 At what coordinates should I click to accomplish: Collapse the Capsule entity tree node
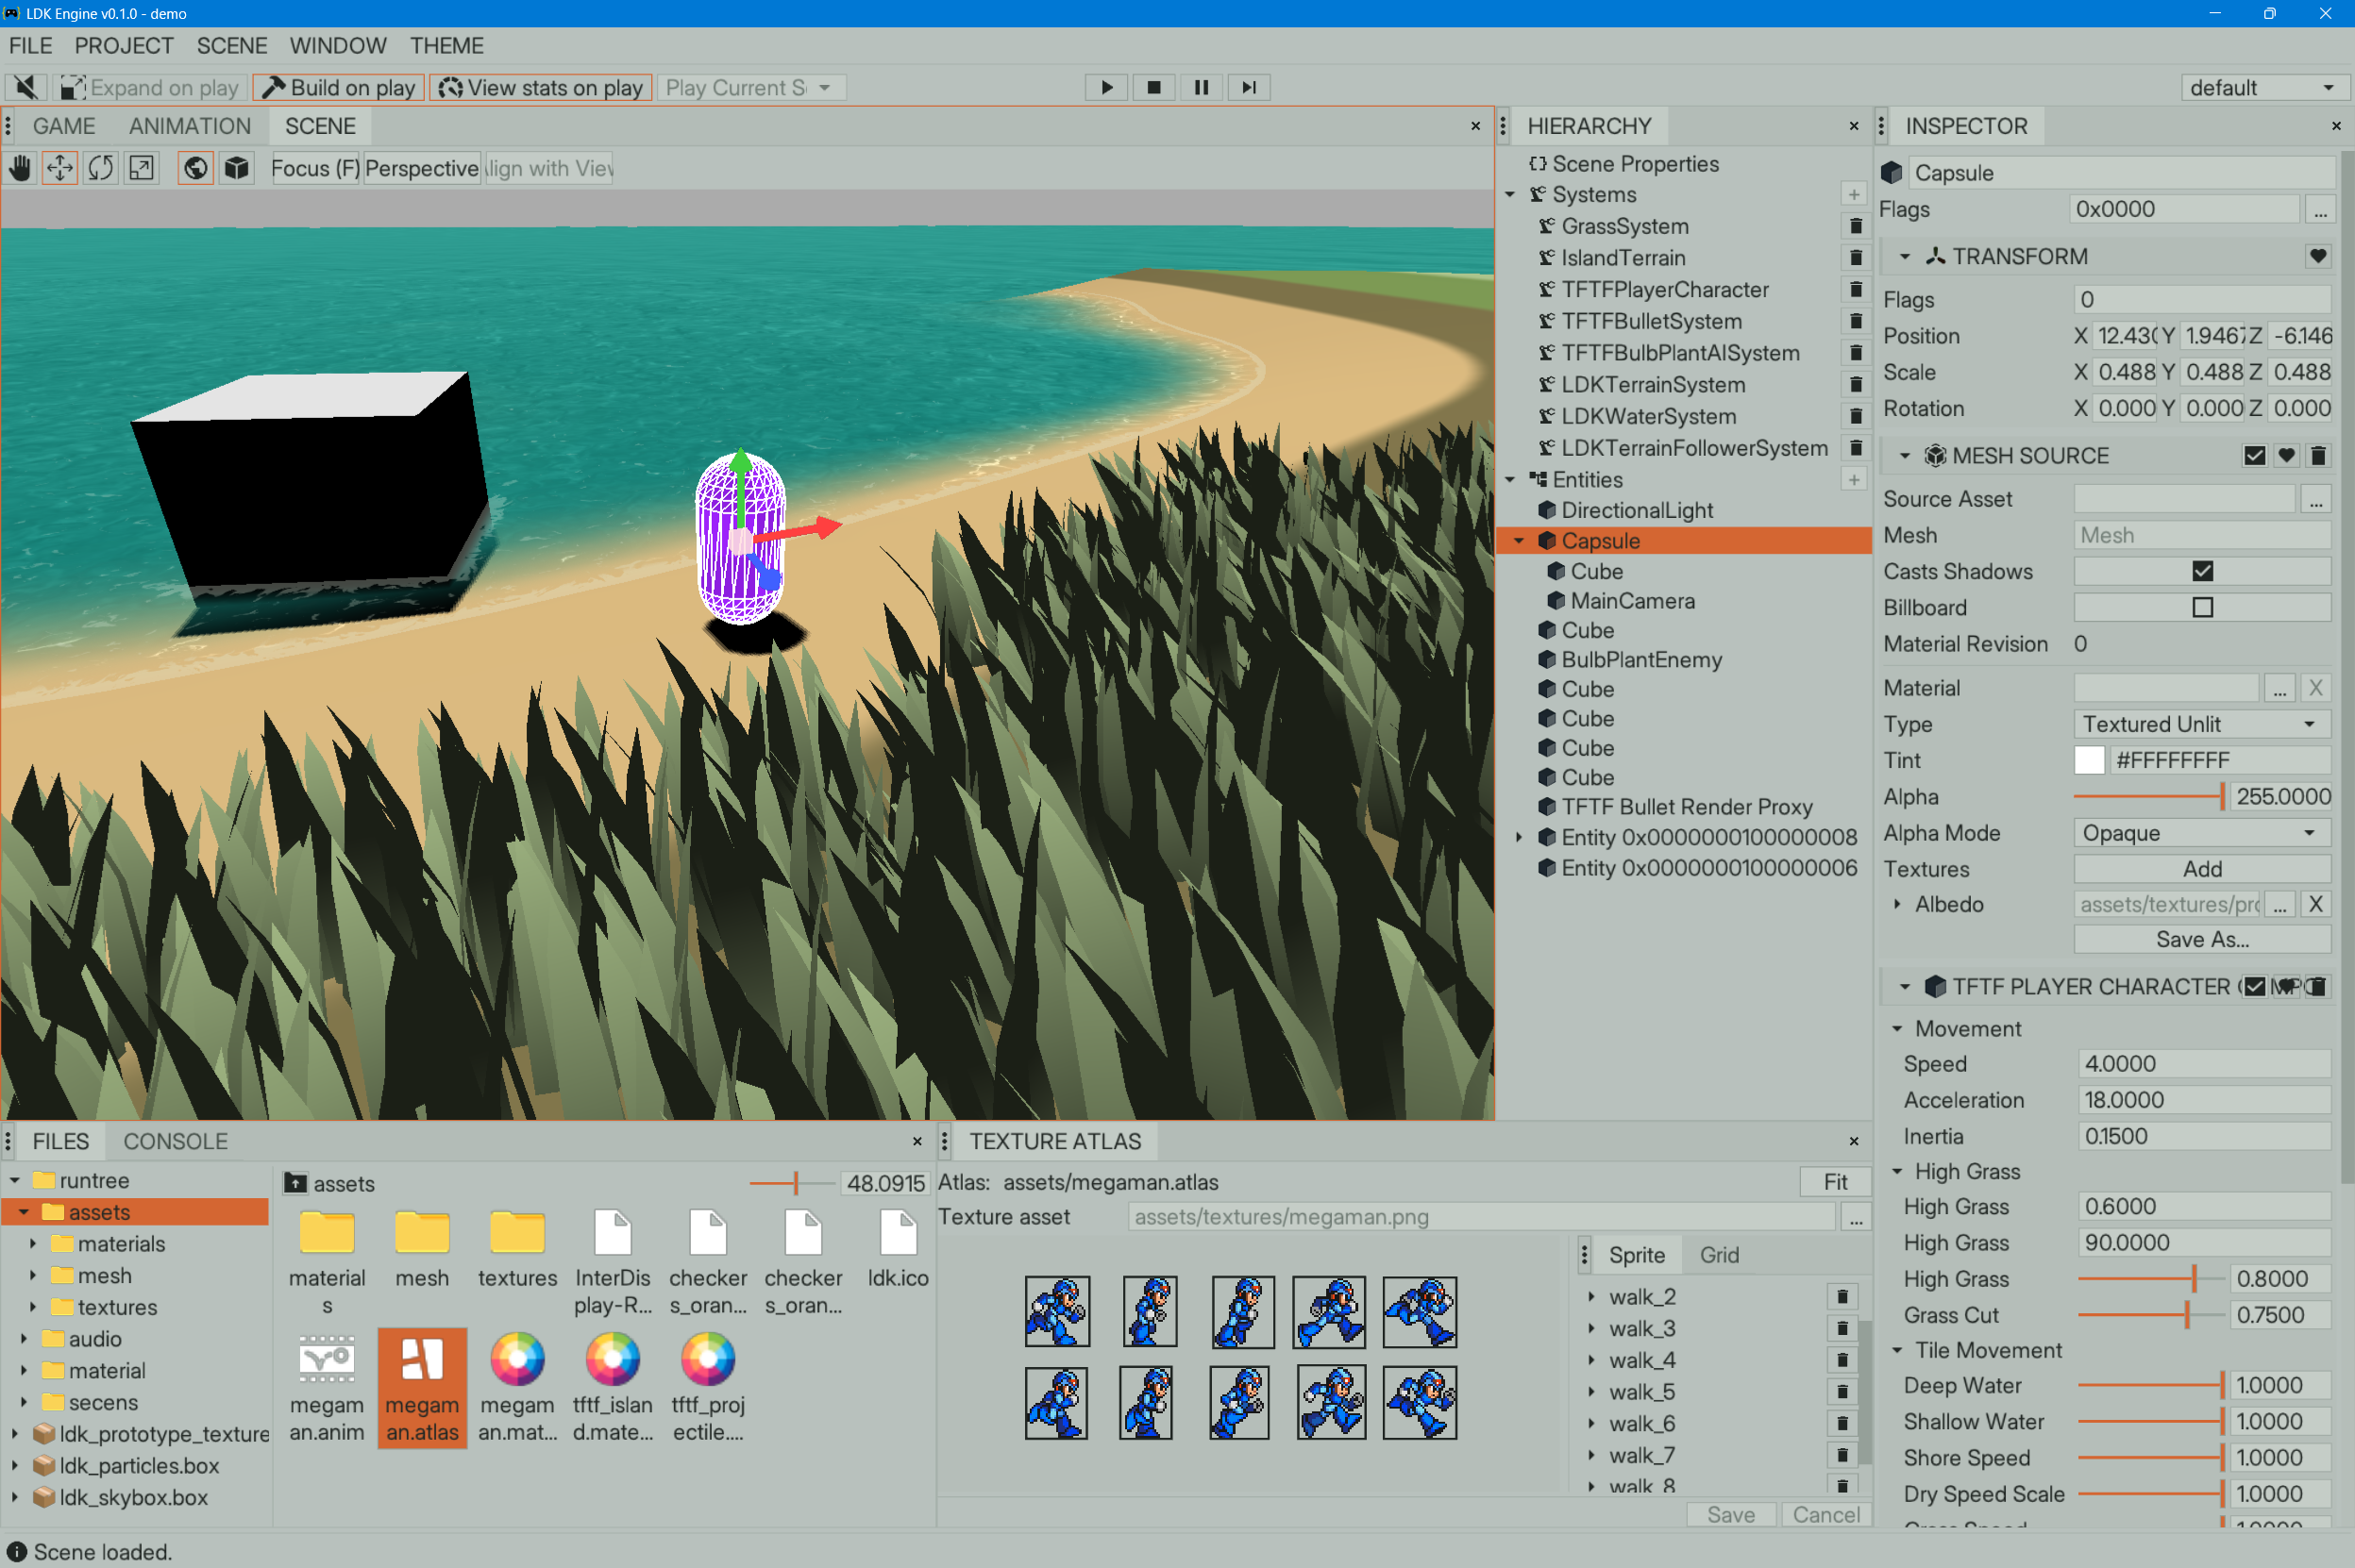[1519, 541]
